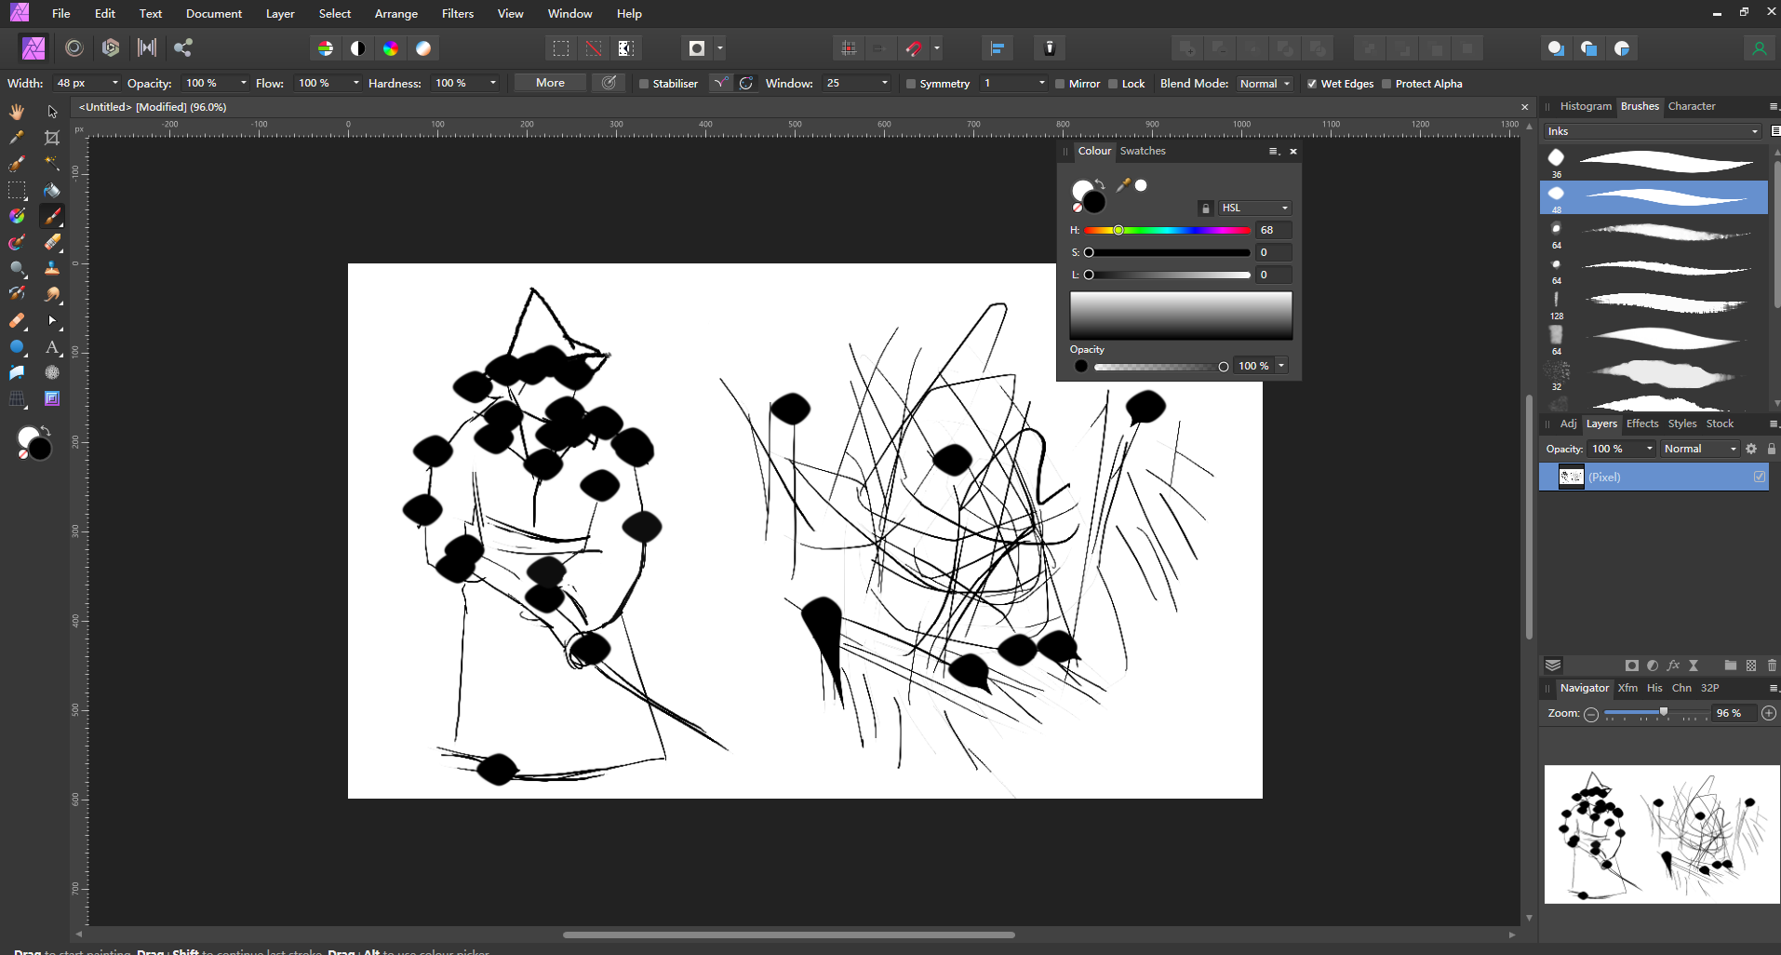
Task: Select the Move tool arrow
Action: coord(52,112)
